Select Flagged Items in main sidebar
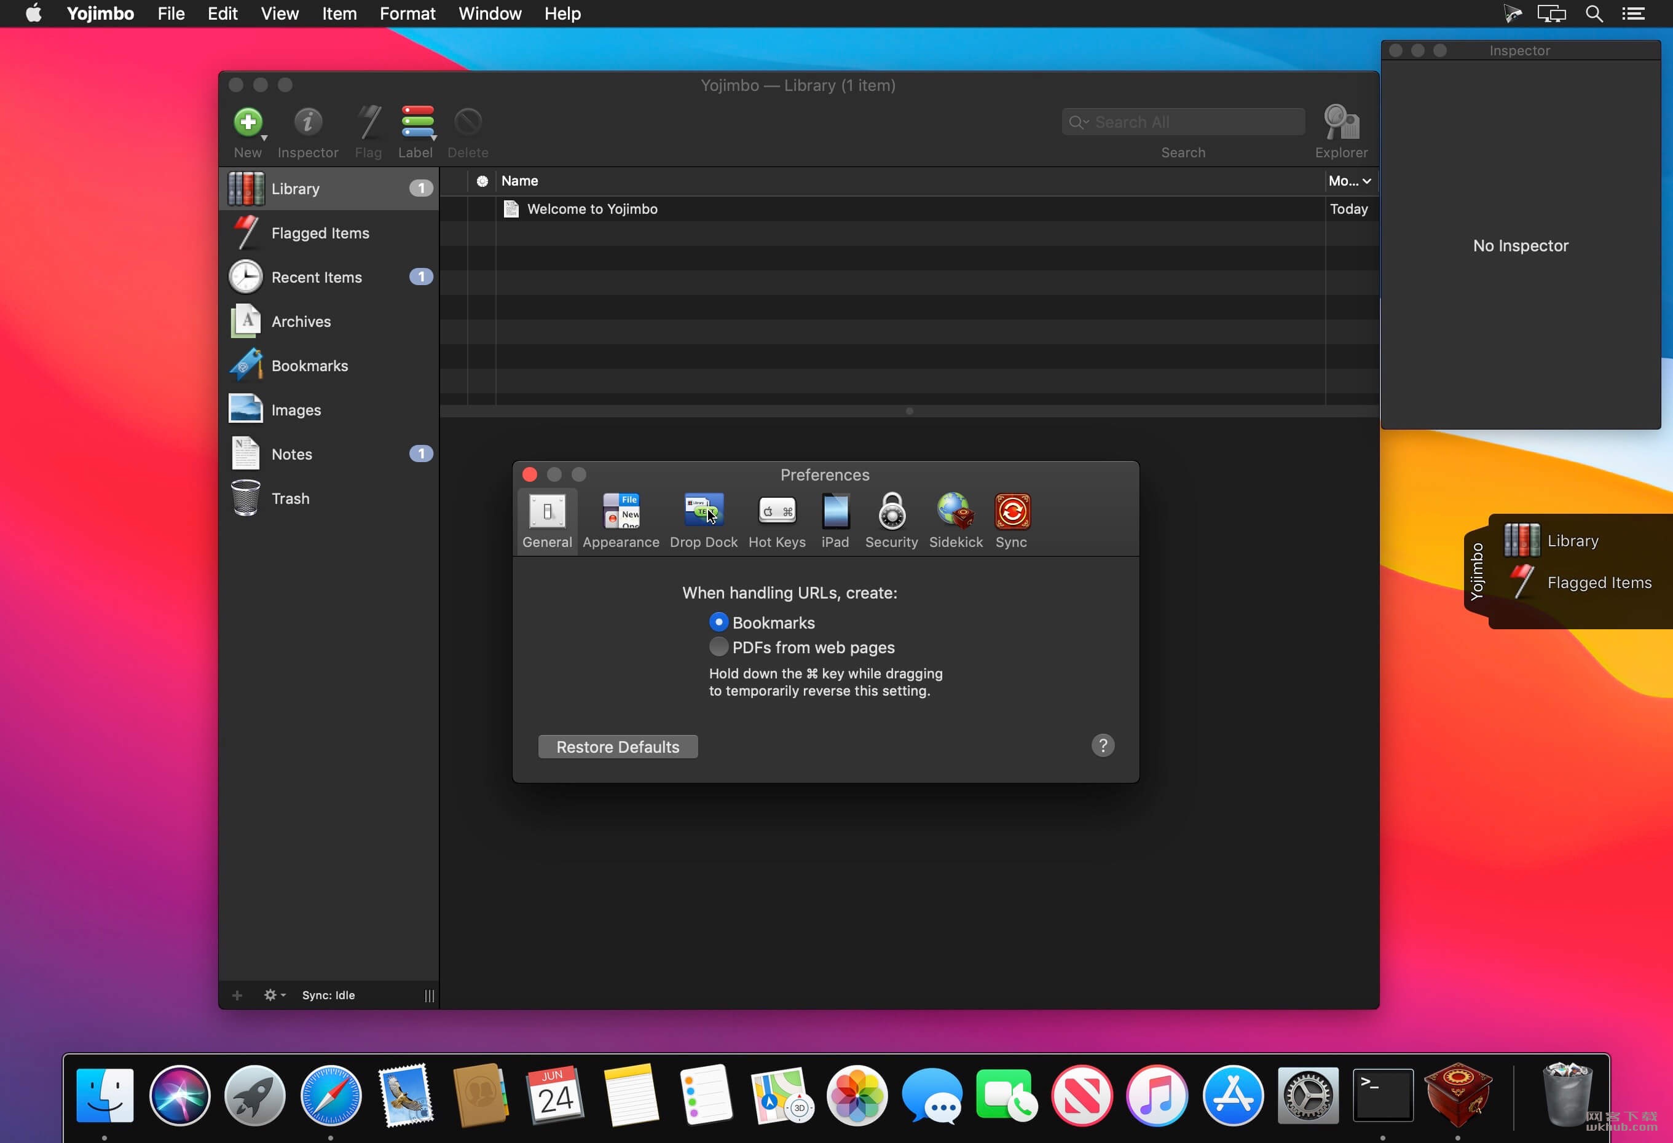Viewport: 1673px width, 1143px height. click(x=329, y=233)
